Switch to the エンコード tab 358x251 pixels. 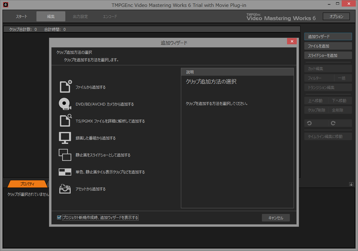[110, 16]
